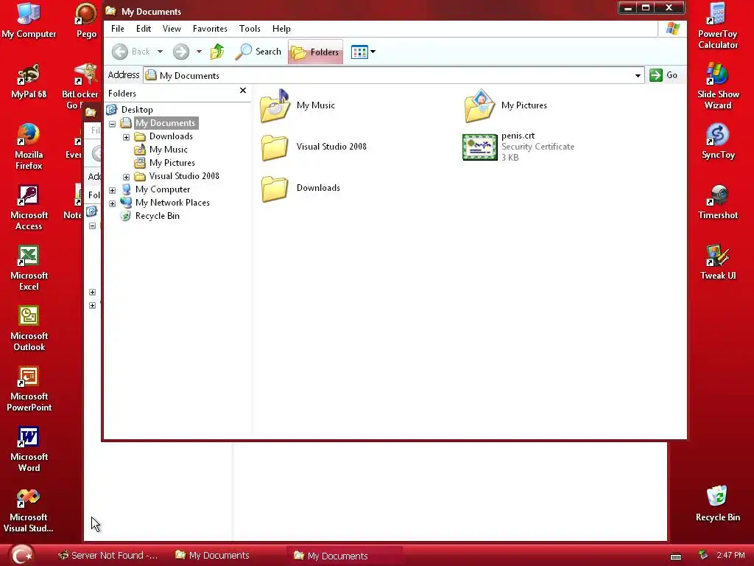The width and height of the screenshot is (754, 566).
Task: Open the Back history dropdown arrow
Action: coord(160,52)
